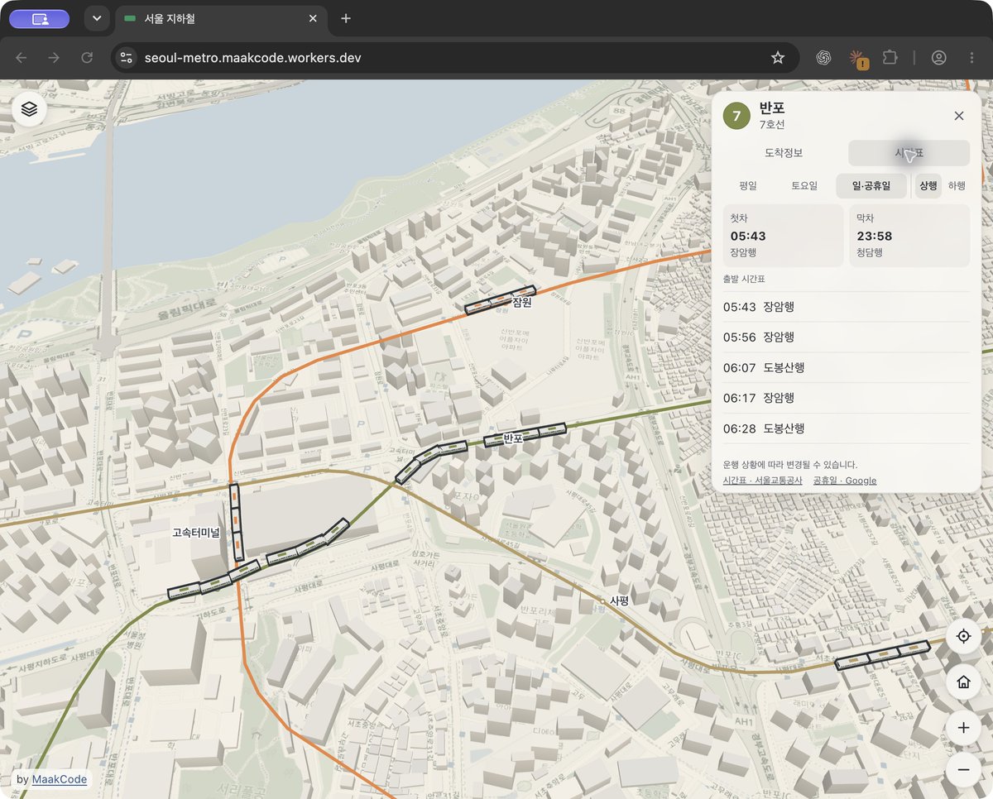This screenshot has width=993, height=799.
Task: Click the 첫차 05:43 card
Action: point(783,236)
